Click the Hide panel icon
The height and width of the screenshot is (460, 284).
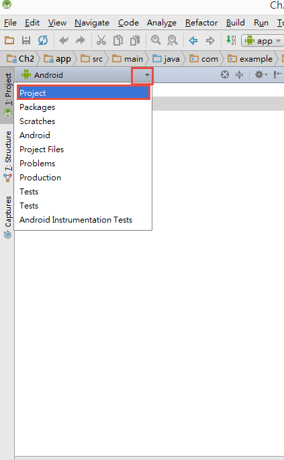click(277, 75)
